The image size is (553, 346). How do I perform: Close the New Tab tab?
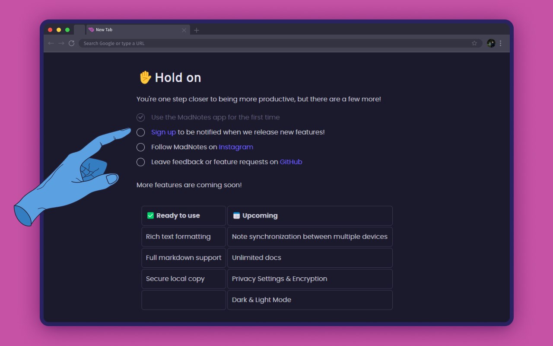[184, 30]
